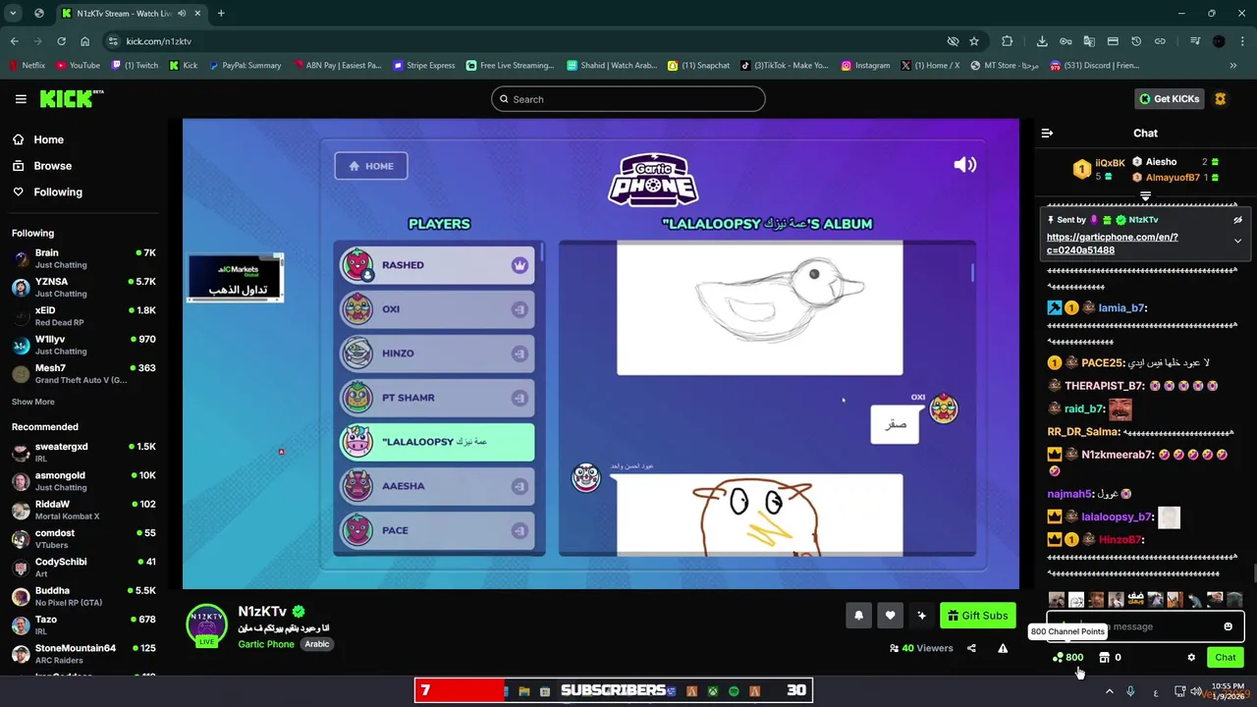Click the HOME button in Gartic Phone

pyautogui.click(x=371, y=166)
